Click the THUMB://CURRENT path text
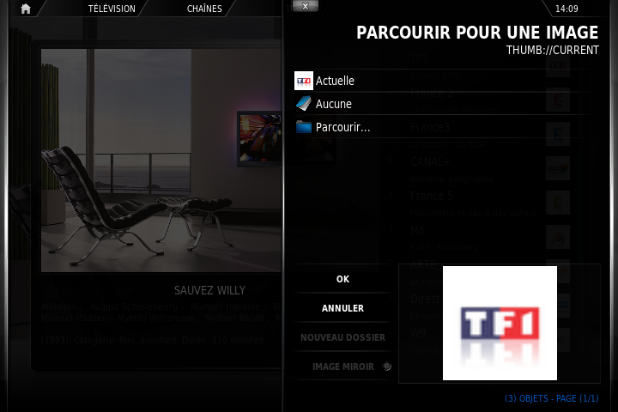 [552, 50]
